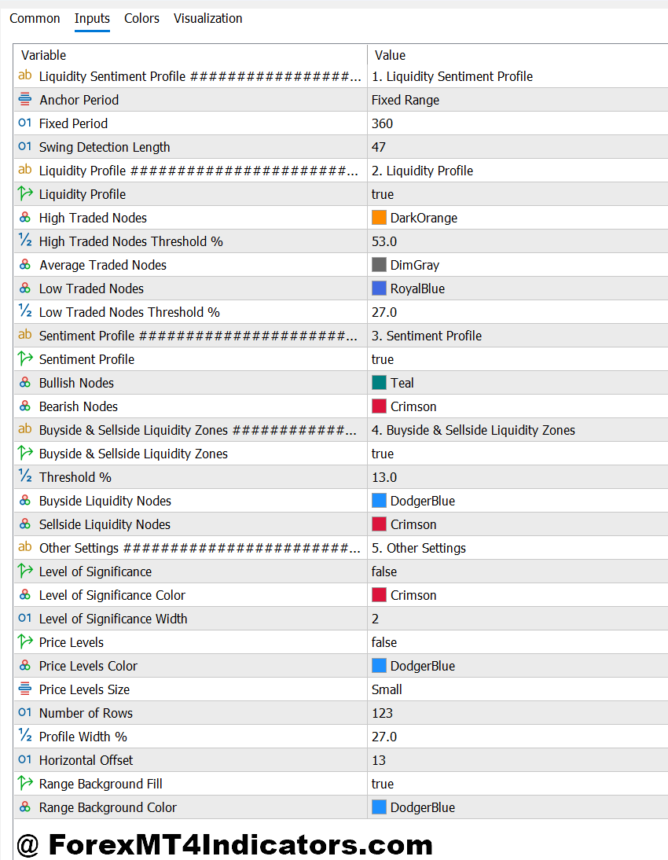The width and height of the screenshot is (668, 860).
Task: Toggle Liquidity Profile true value
Action: (x=382, y=194)
